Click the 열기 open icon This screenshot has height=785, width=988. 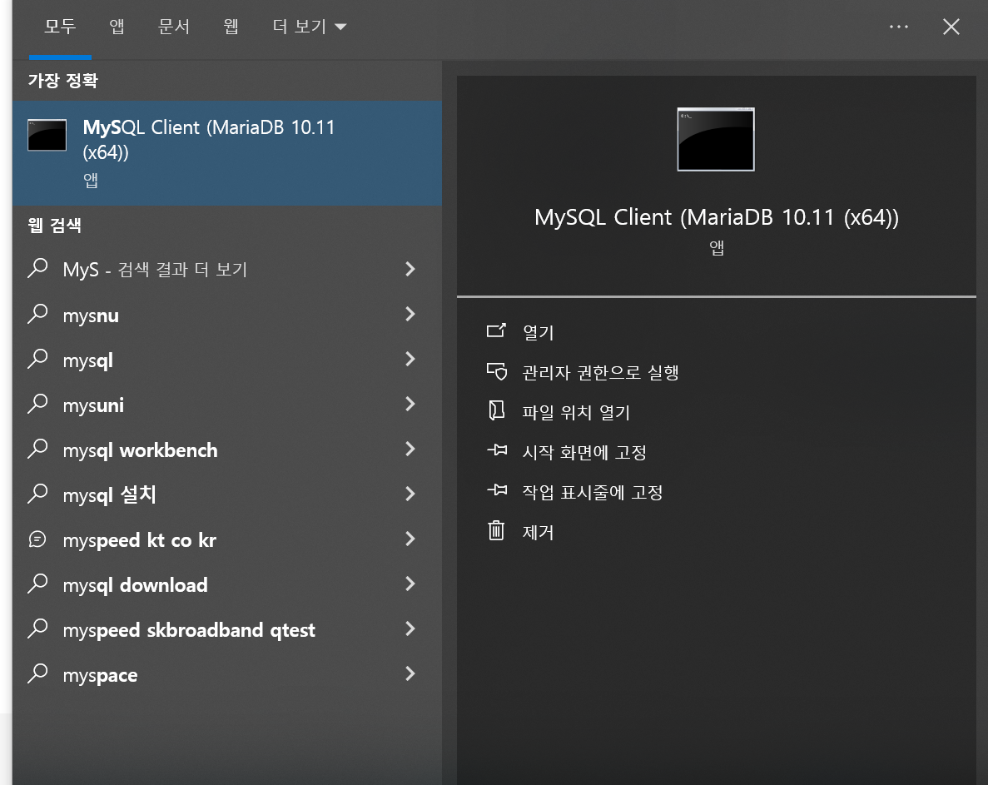497,330
